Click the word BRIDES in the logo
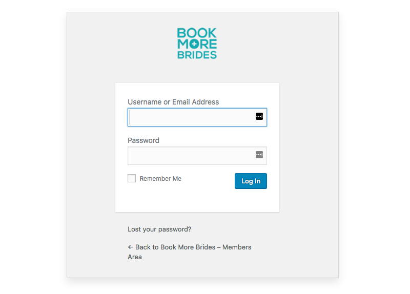The image size is (410, 294). tap(197, 55)
